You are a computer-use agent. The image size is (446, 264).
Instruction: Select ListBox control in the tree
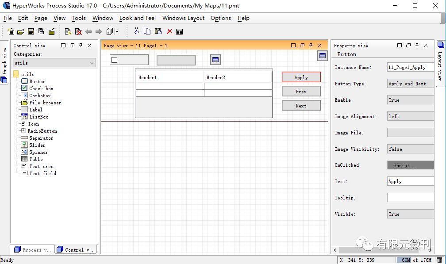(38, 117)
